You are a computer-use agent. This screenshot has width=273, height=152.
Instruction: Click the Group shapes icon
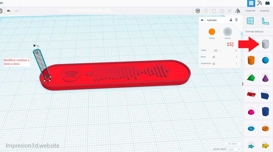pos(214,11)
